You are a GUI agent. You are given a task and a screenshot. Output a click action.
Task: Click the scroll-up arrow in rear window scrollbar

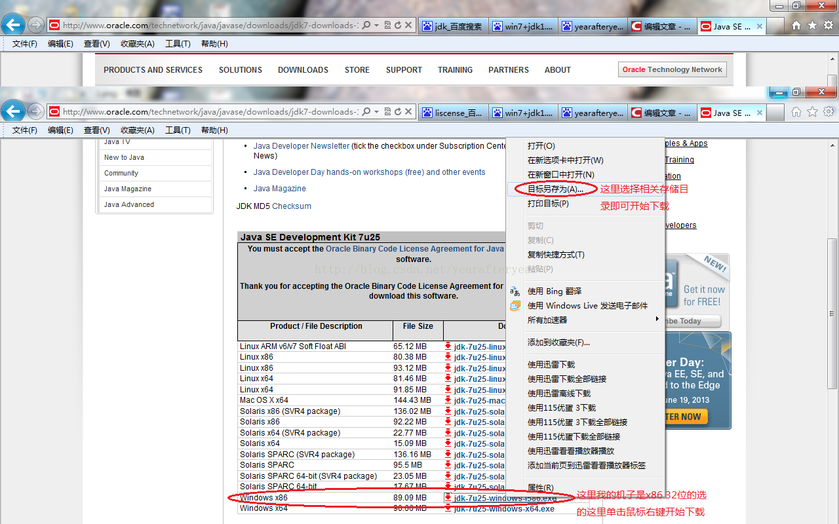(x=832, y=58)
